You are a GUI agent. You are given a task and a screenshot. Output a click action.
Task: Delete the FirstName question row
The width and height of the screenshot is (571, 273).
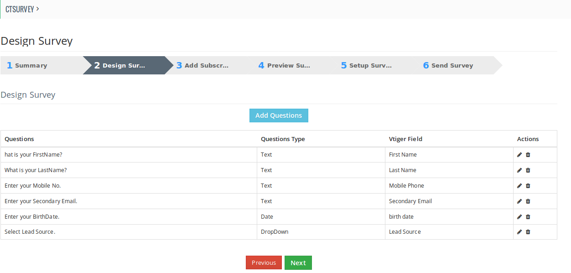click(x=528, y=155)
